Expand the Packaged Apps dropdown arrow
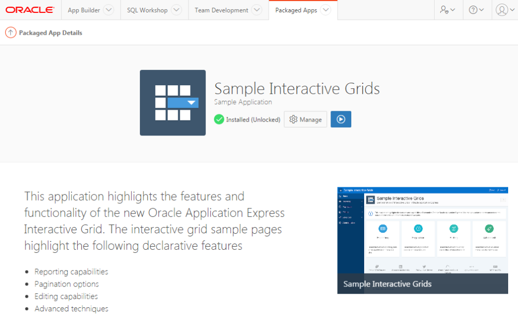The image size is (518, 316). (326, 10)
